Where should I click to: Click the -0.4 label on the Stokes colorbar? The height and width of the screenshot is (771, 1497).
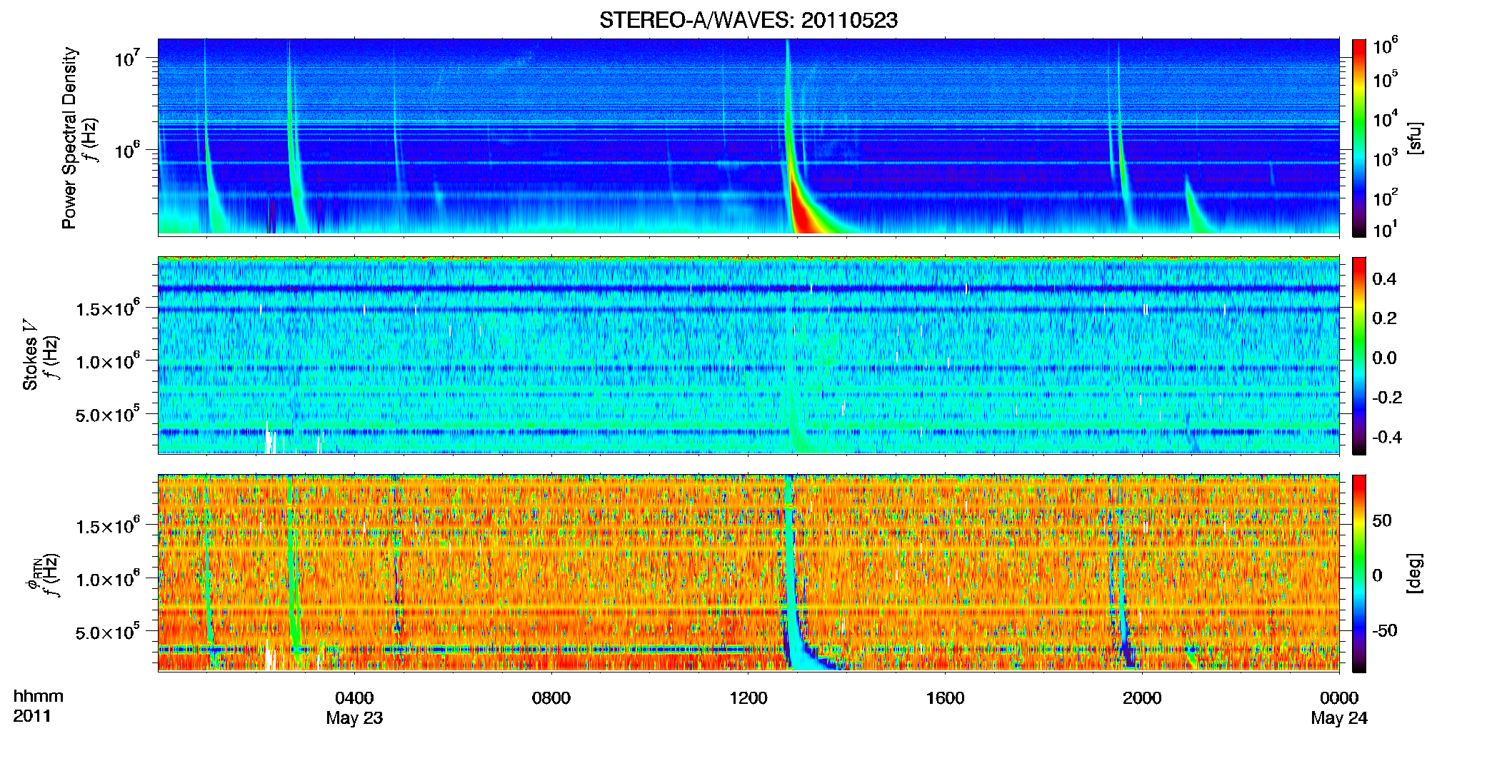coord(1386,437)
